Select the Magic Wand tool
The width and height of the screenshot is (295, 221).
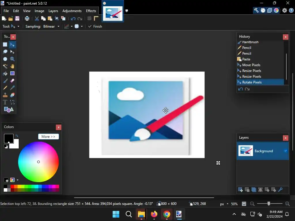point(5,66)
